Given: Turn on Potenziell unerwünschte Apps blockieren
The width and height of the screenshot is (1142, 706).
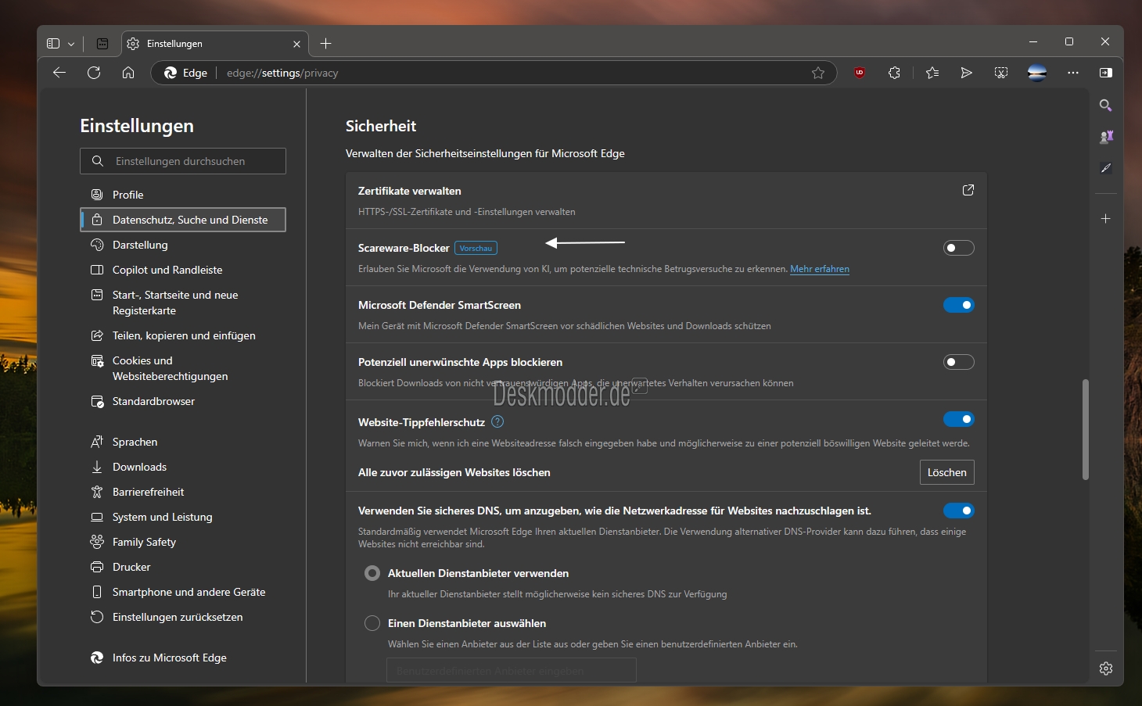Looking at the screenshot, I should click(959, 362).
